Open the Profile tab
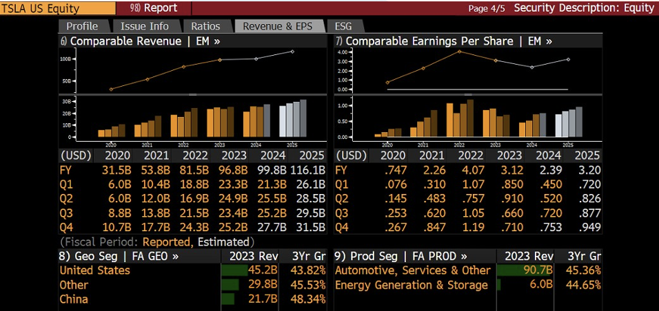Screen dimensions: 659x311 [x=83, y=26]
